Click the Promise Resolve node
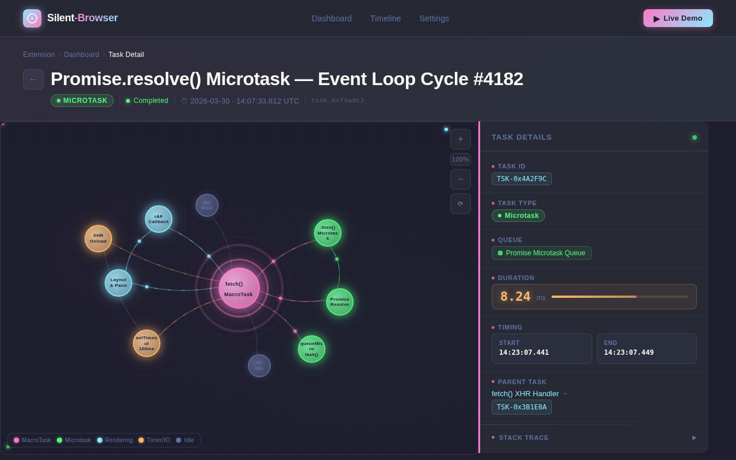This screenshot has height=460, width=736. coord(340,301)
